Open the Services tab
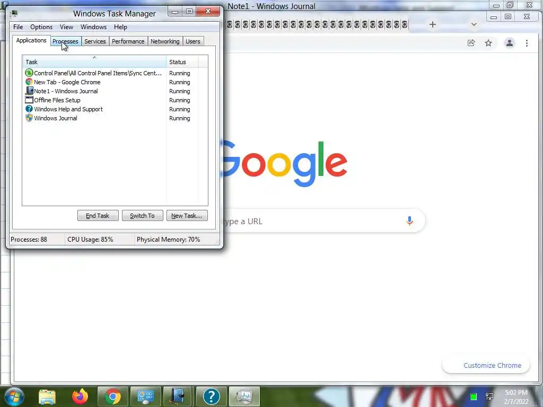 [x=95, y=41]
